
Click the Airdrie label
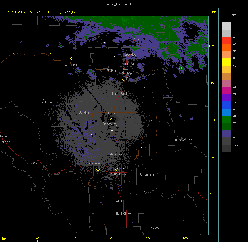click(x=116, y=154)
